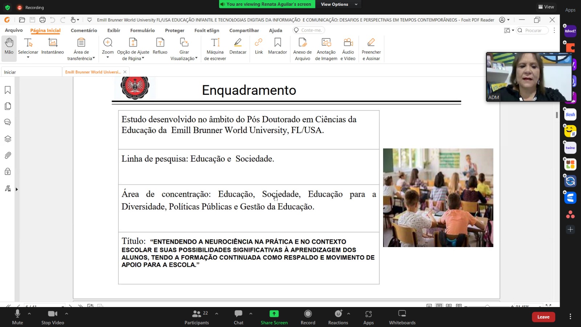Open the layers panel in sidebar
Image resolution: width=581 pixels, height=327 pixels.
pos(8,139)
